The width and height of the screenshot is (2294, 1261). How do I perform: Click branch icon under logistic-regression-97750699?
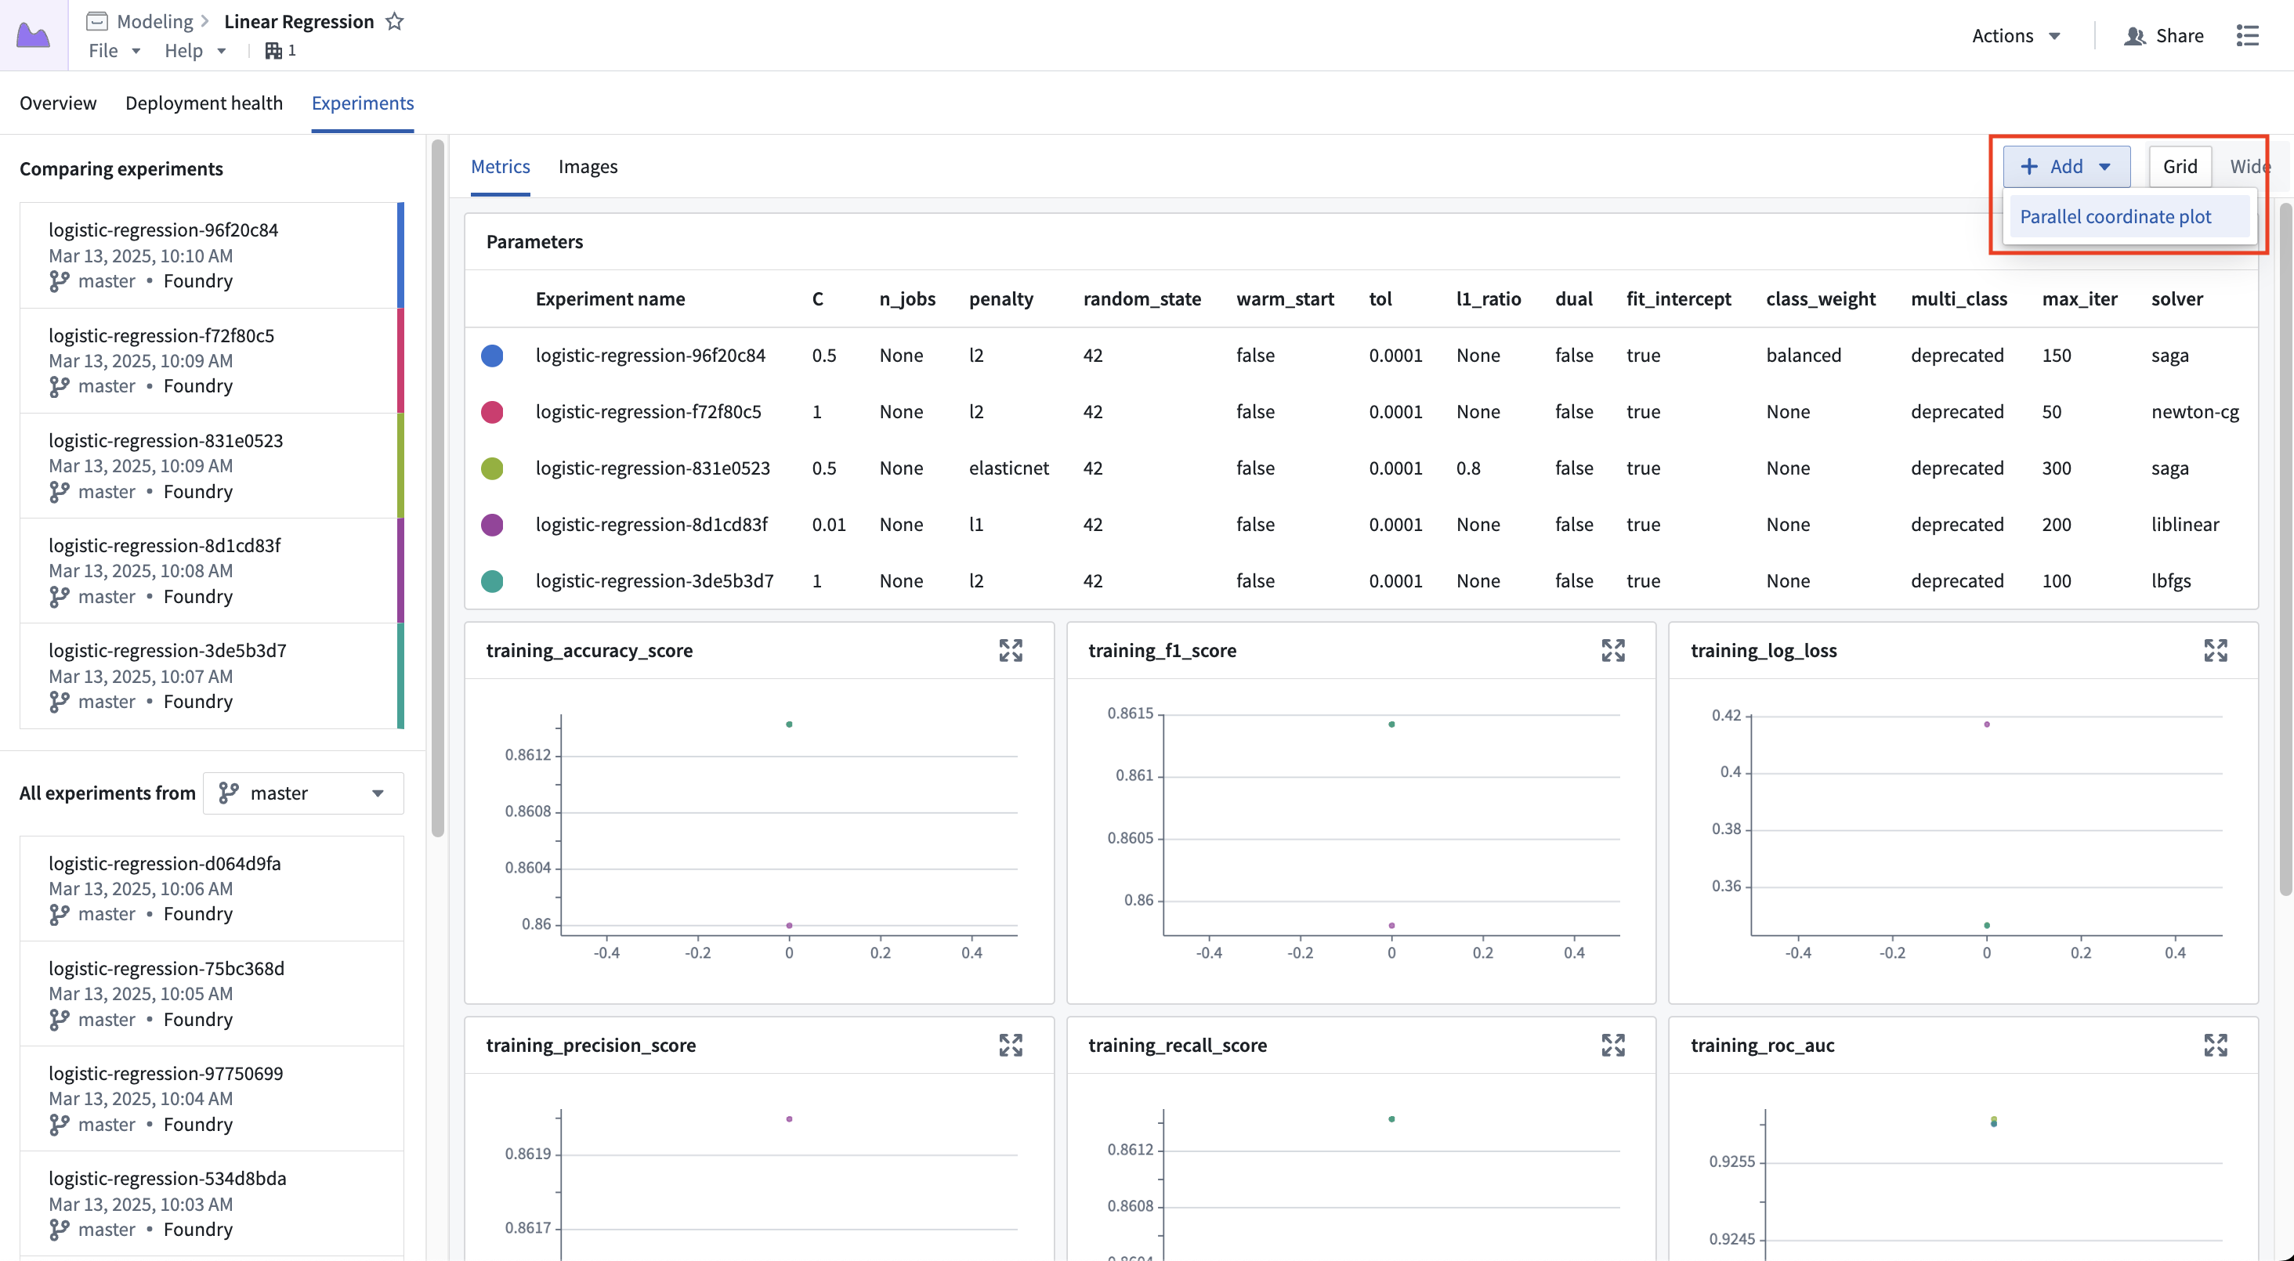coord(59,1125)
